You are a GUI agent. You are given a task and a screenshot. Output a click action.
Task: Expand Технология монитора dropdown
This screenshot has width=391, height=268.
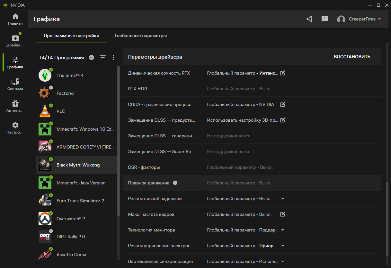283,230
